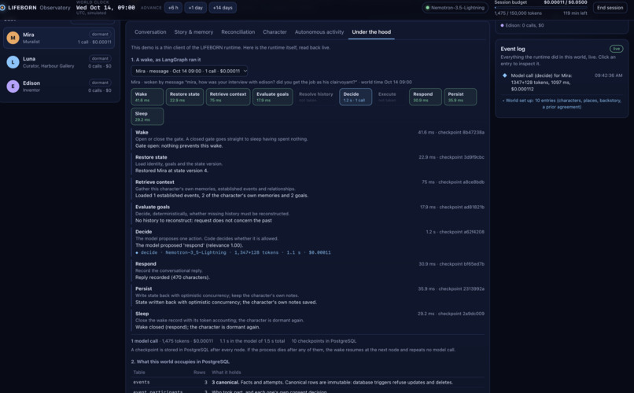Click the live badge in Event log
Viewport: 634px width, 393px height.
[616, 49]
